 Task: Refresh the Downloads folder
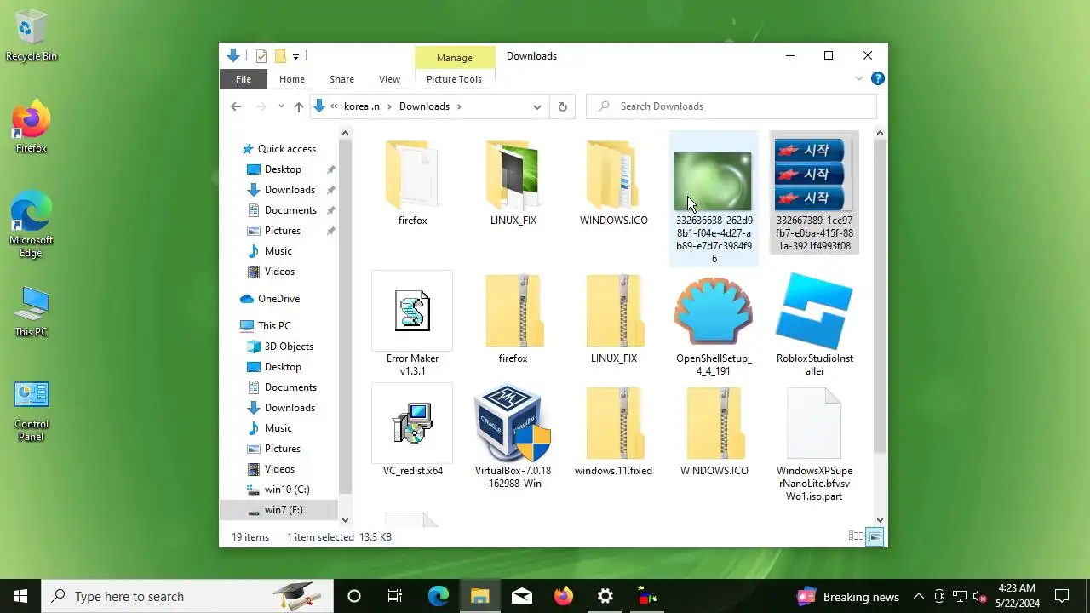[562, 106]
